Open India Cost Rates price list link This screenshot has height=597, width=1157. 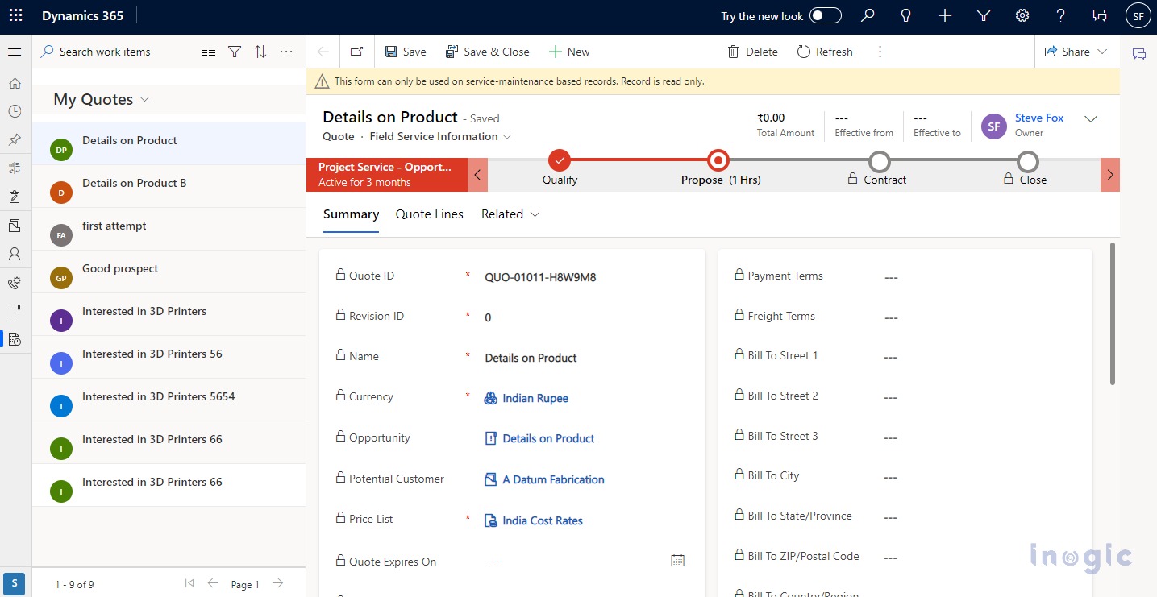[x=543, y=520]
